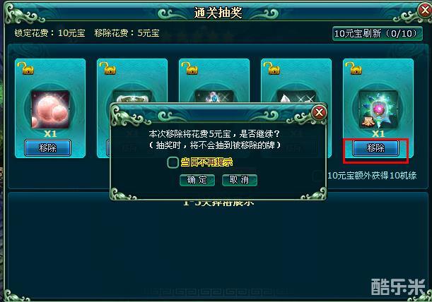Image resolution: width=432 pixels, height=302 pixels.
Task: Check the 当日不再提示 checkbox
Action: 173,162
